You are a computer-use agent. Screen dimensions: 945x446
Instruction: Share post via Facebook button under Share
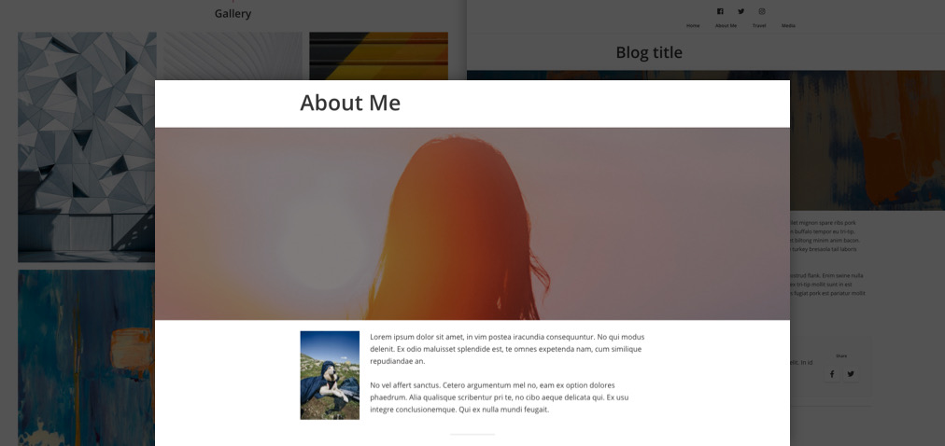click(x=832, y=374)
